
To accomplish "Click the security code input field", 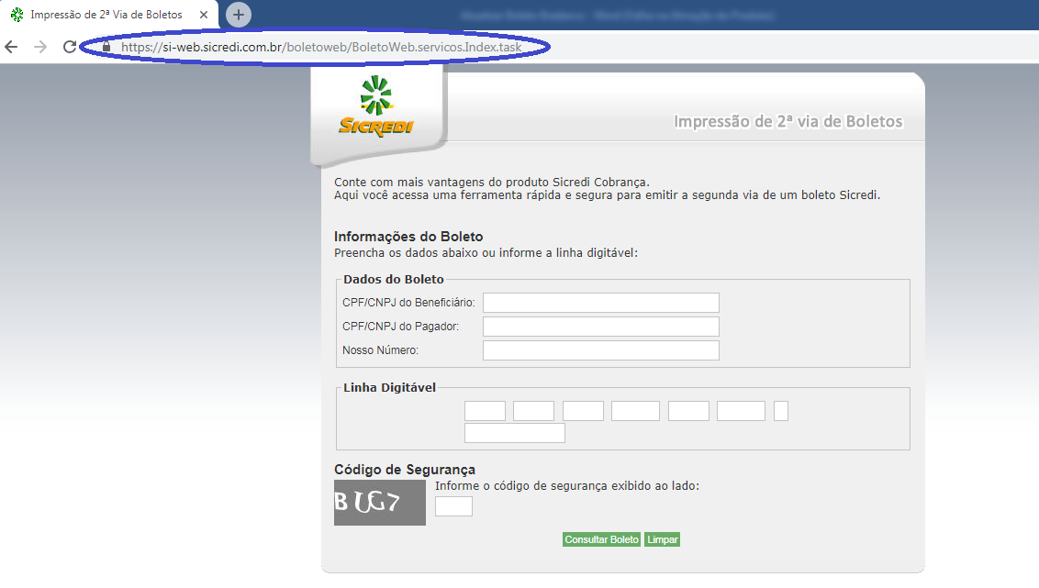I will 454,506.
